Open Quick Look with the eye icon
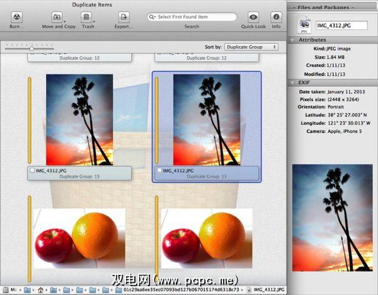Image resolution: width=378 pixels, height=295 pixels. [x=253, y=17]
